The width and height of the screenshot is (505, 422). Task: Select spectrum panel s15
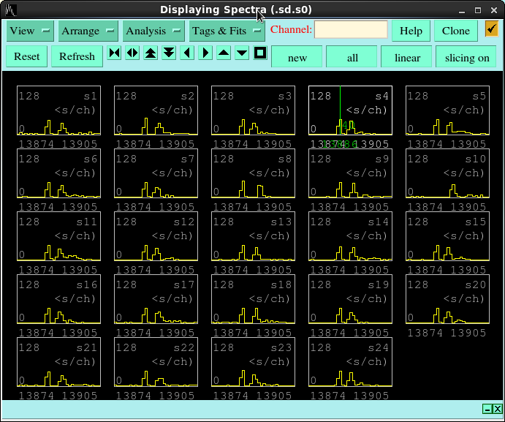pos(448,236)
